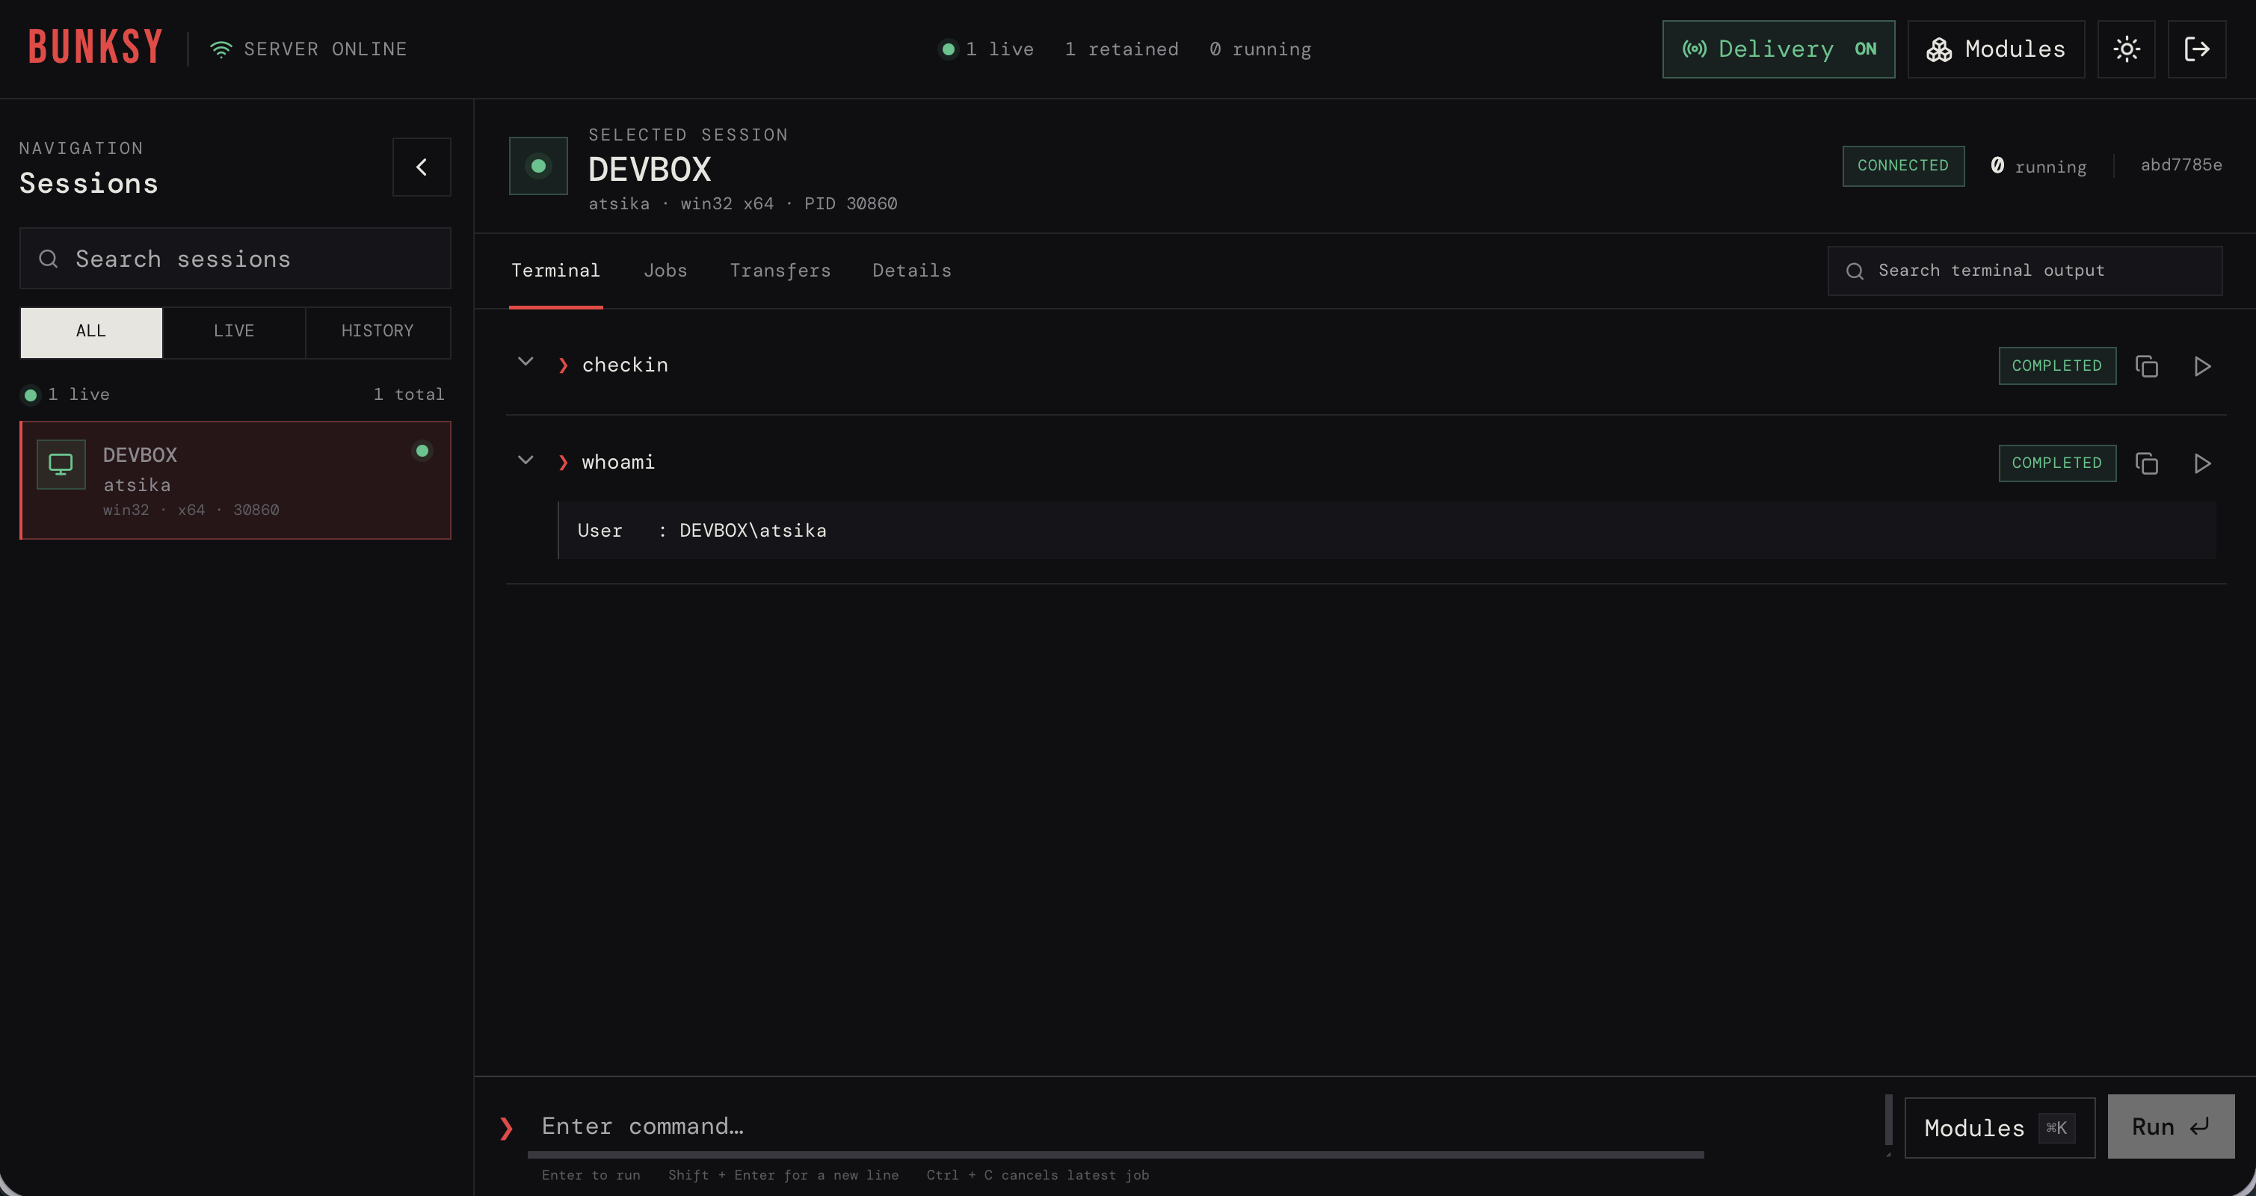Click the atsika · win32 x64 · PID 30860 text

point(743,204)
